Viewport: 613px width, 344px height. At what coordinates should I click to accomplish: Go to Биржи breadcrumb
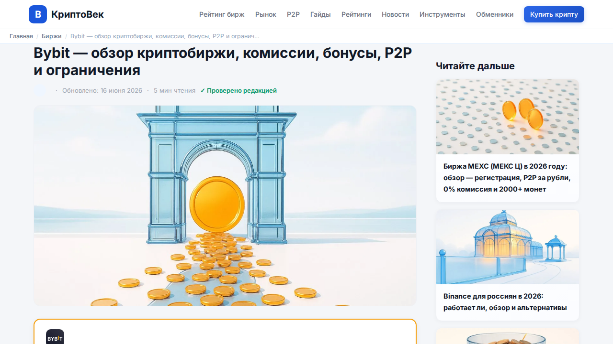coord(52,36)
